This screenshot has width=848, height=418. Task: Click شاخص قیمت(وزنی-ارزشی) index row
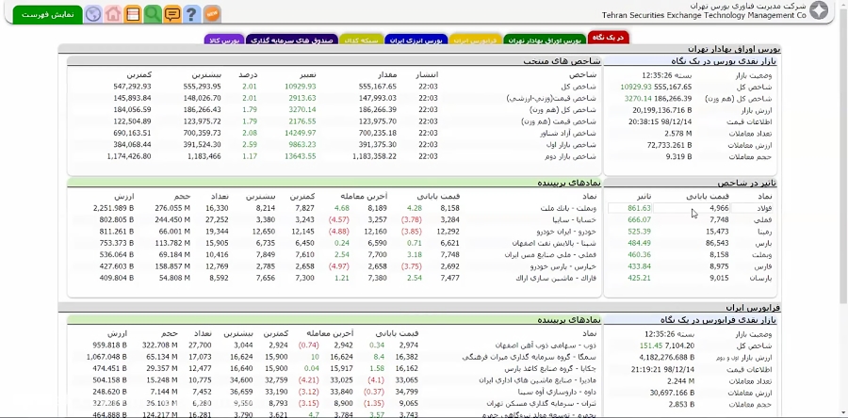coord(334,98)
